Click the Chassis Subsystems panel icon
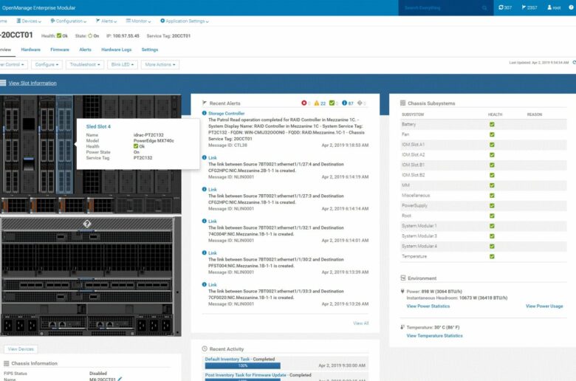Viewport: 576px width, 381px height. [402, 103]
